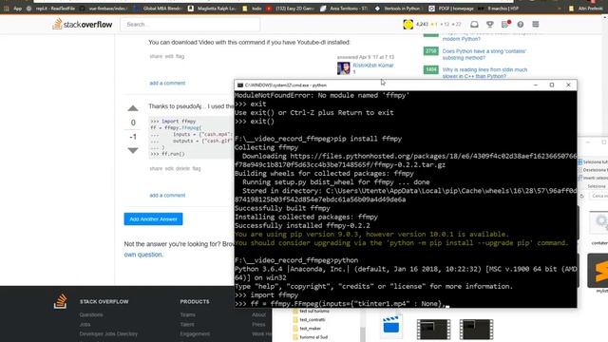Select the second filmstrip video thumbnail in Explorer
Image resolution: width=608 pixels, height=342 pixels.
point(476,330)
